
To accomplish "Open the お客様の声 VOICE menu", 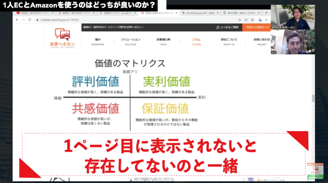I will coord(163,42).
